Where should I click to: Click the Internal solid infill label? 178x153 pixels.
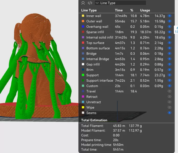pos(100,37)
